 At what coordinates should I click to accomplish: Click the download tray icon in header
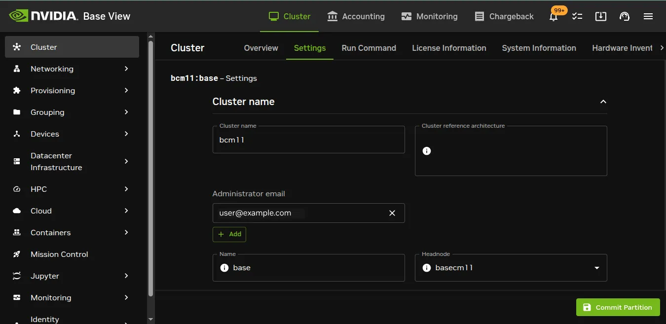[601, 16]
